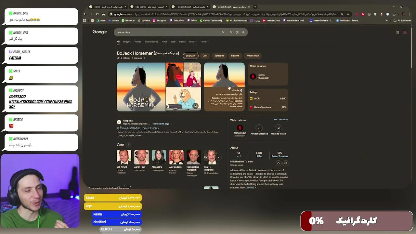Select the Videos search tab
Image resolution: width=416 pixels, height=234 pixels.
coord(138,42)
